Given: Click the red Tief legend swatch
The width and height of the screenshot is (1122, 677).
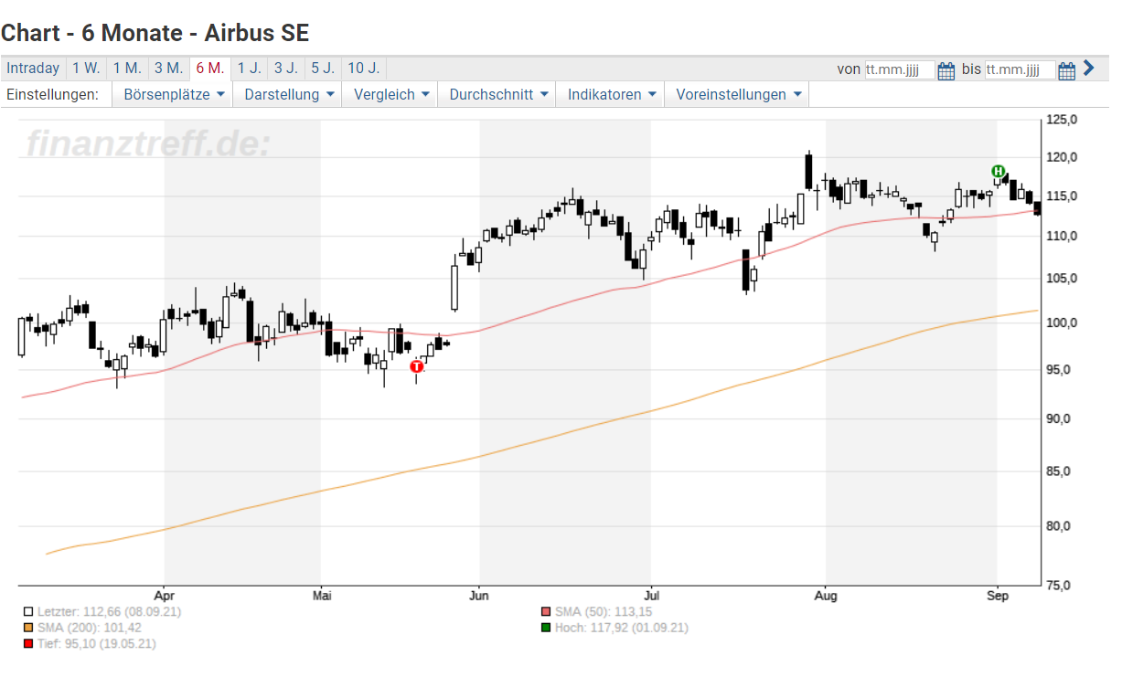Looking at the screenshot, I should 29,643.
